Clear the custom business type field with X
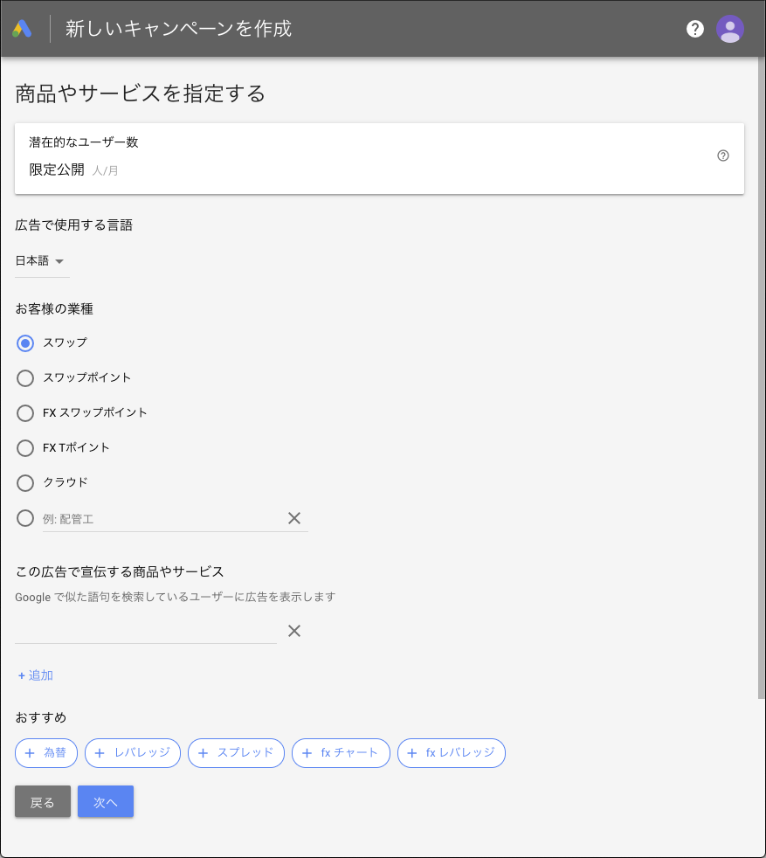This screenshot has width=766, height=858. pyautogui.click(x=293, y=518)
